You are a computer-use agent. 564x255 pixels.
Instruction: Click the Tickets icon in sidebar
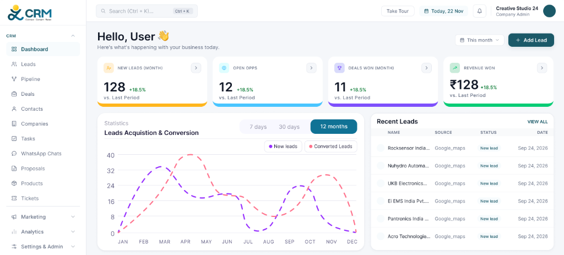click(14, 198)
